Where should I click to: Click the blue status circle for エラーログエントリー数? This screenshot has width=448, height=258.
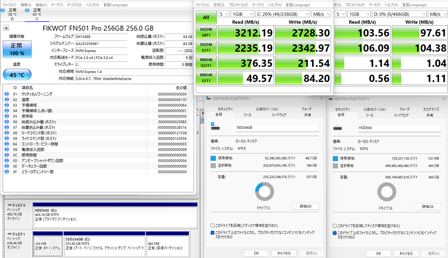click(x=6, y=172)
